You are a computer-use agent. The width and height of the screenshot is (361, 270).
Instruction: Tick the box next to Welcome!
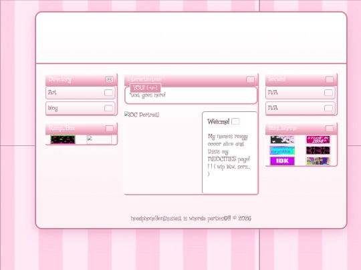coord(235,121)
